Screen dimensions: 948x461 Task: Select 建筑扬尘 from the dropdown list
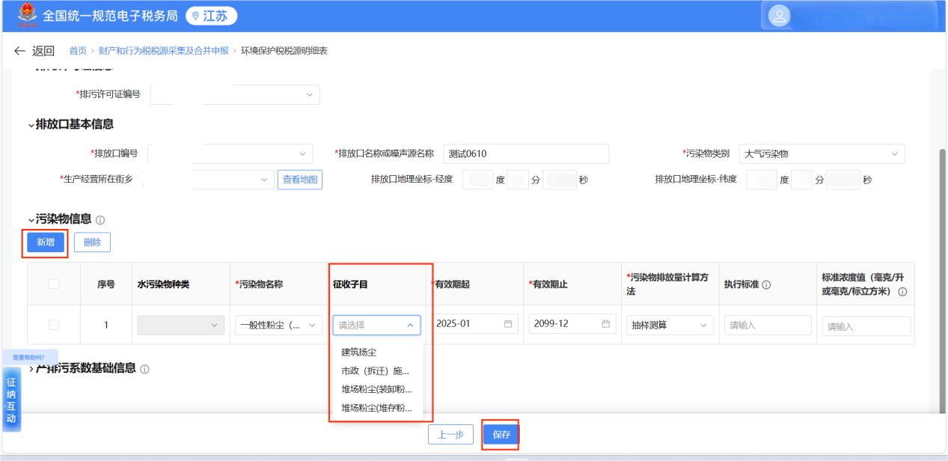pyautogui.click(x=359, y=352)
